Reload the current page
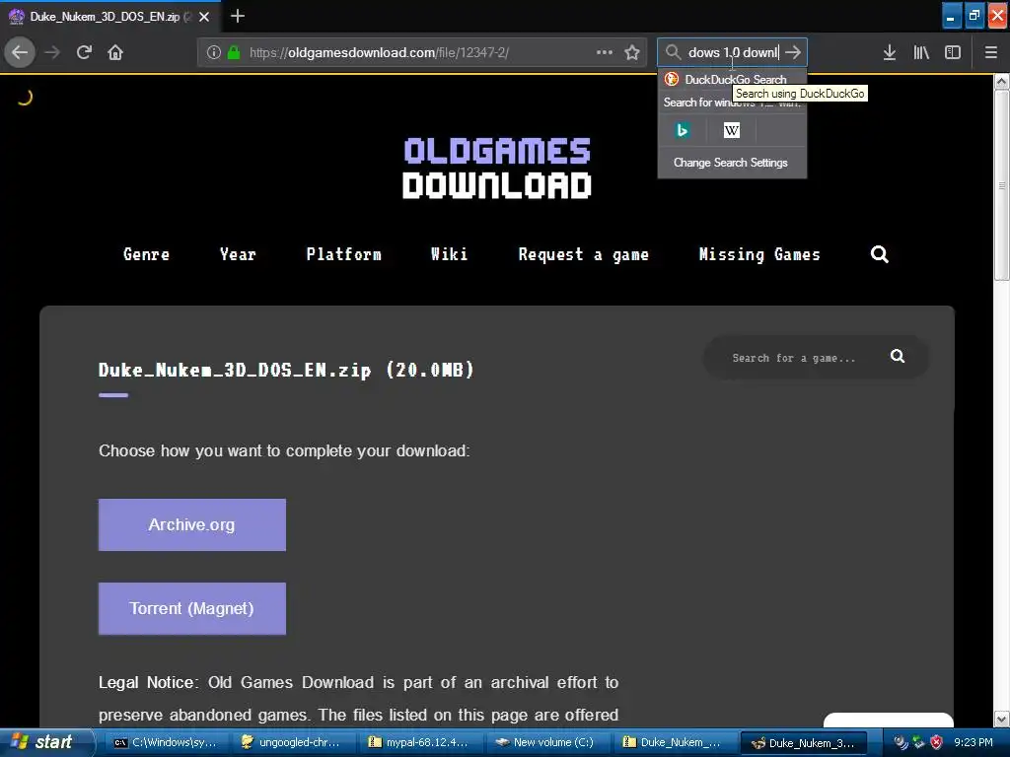Viewport: 1010px width, 757px height. point(84,52)
